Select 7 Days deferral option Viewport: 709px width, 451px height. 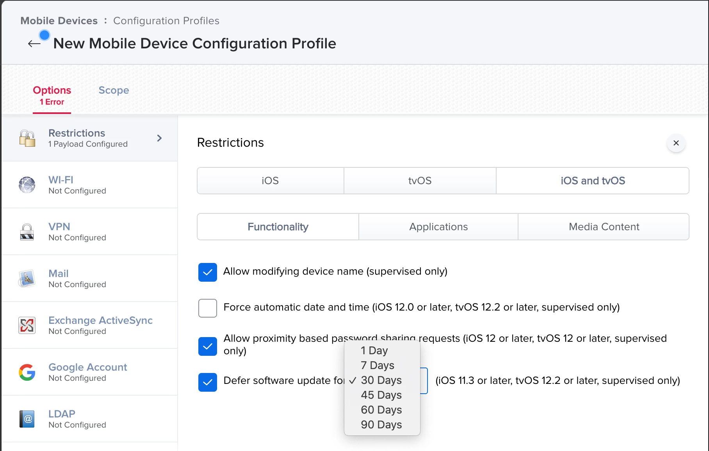click(378, 365)
